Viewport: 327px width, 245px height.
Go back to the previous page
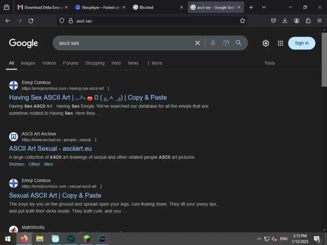click(8, 21)
